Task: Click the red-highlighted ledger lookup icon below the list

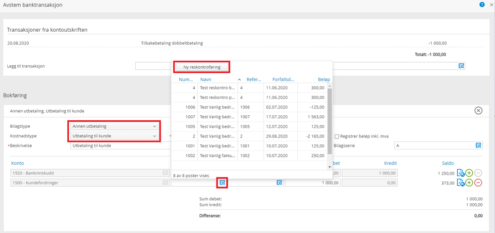Action: (222, 183)
